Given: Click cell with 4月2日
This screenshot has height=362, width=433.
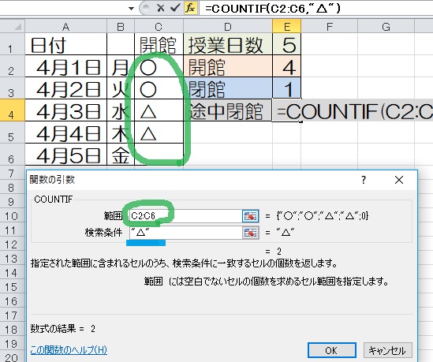Looking at the screenshot, I should tap(65, 88).
